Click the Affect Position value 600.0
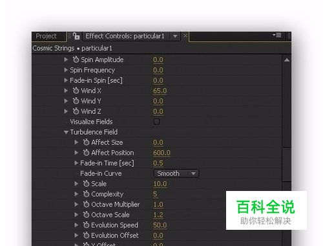 click(161, 153)
